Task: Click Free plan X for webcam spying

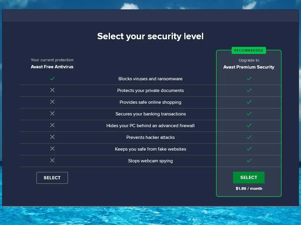Action: coord(52,160)
